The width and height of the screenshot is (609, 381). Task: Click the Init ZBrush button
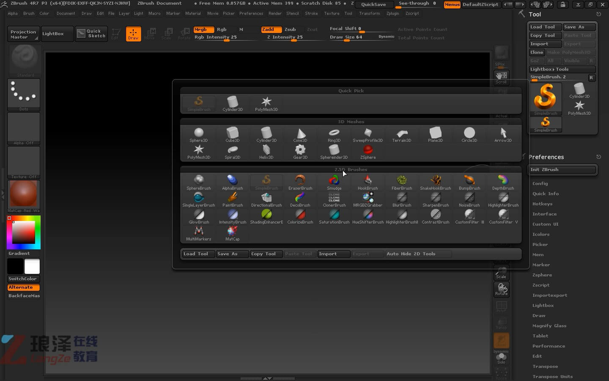point(562,170)
